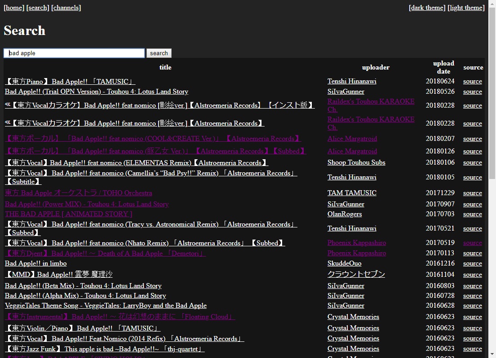
Task: Open source link for 20170703 upload
Action: 473,214
